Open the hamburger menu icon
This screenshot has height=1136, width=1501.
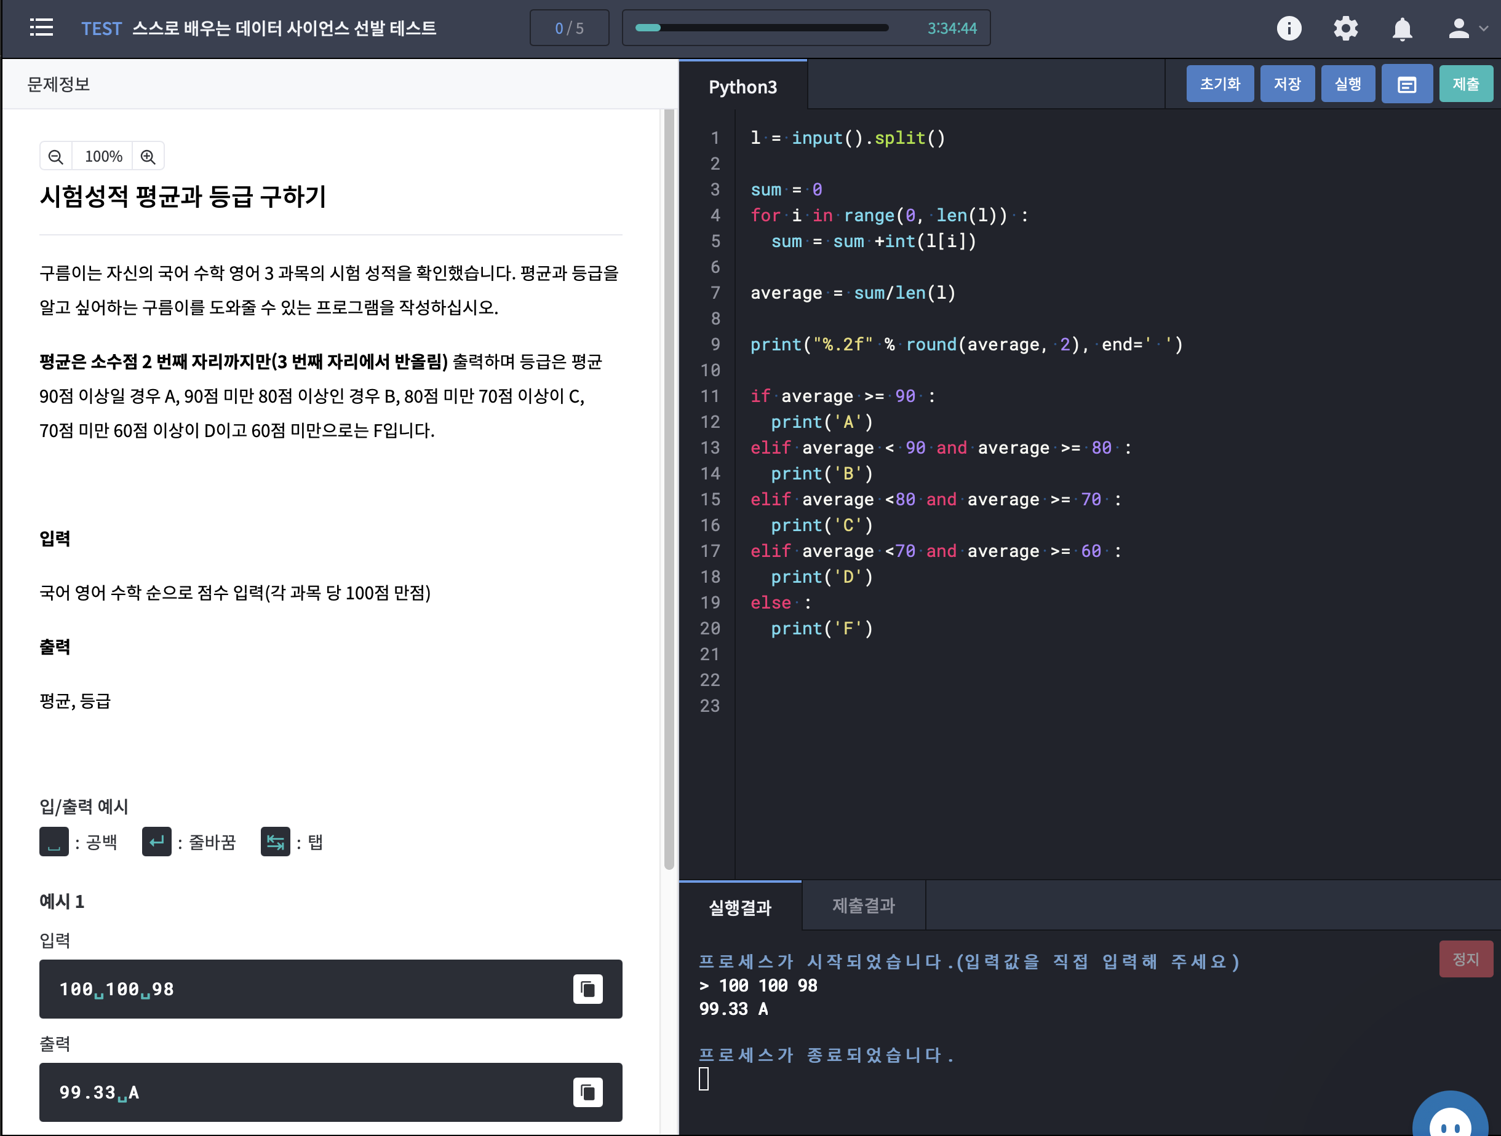[x=41, y=28]
